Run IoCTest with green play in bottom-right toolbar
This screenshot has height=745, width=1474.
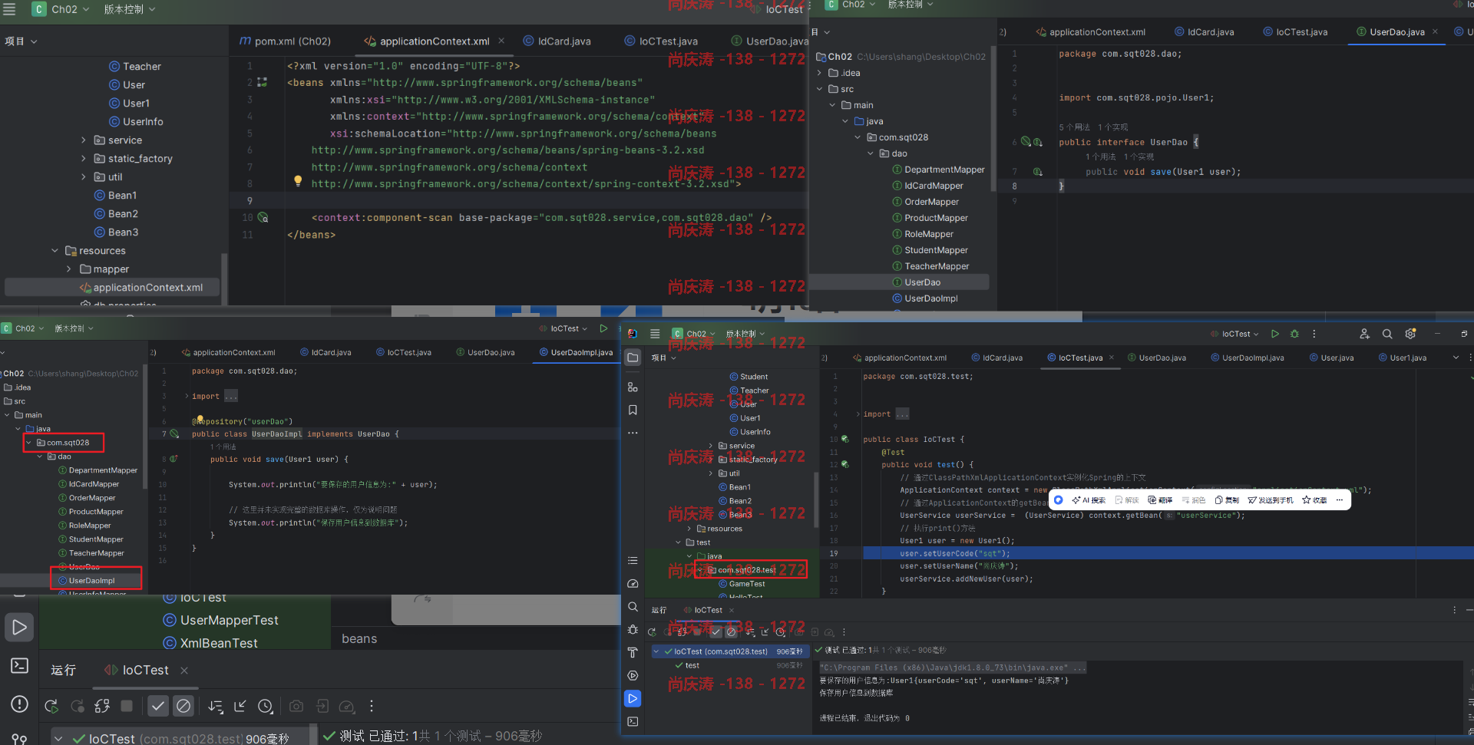click(1275, 334)
